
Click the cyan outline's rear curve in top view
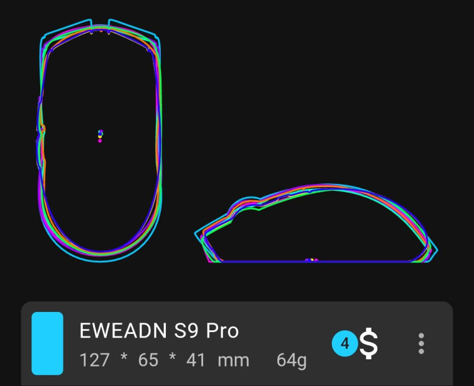coord(100,260)
